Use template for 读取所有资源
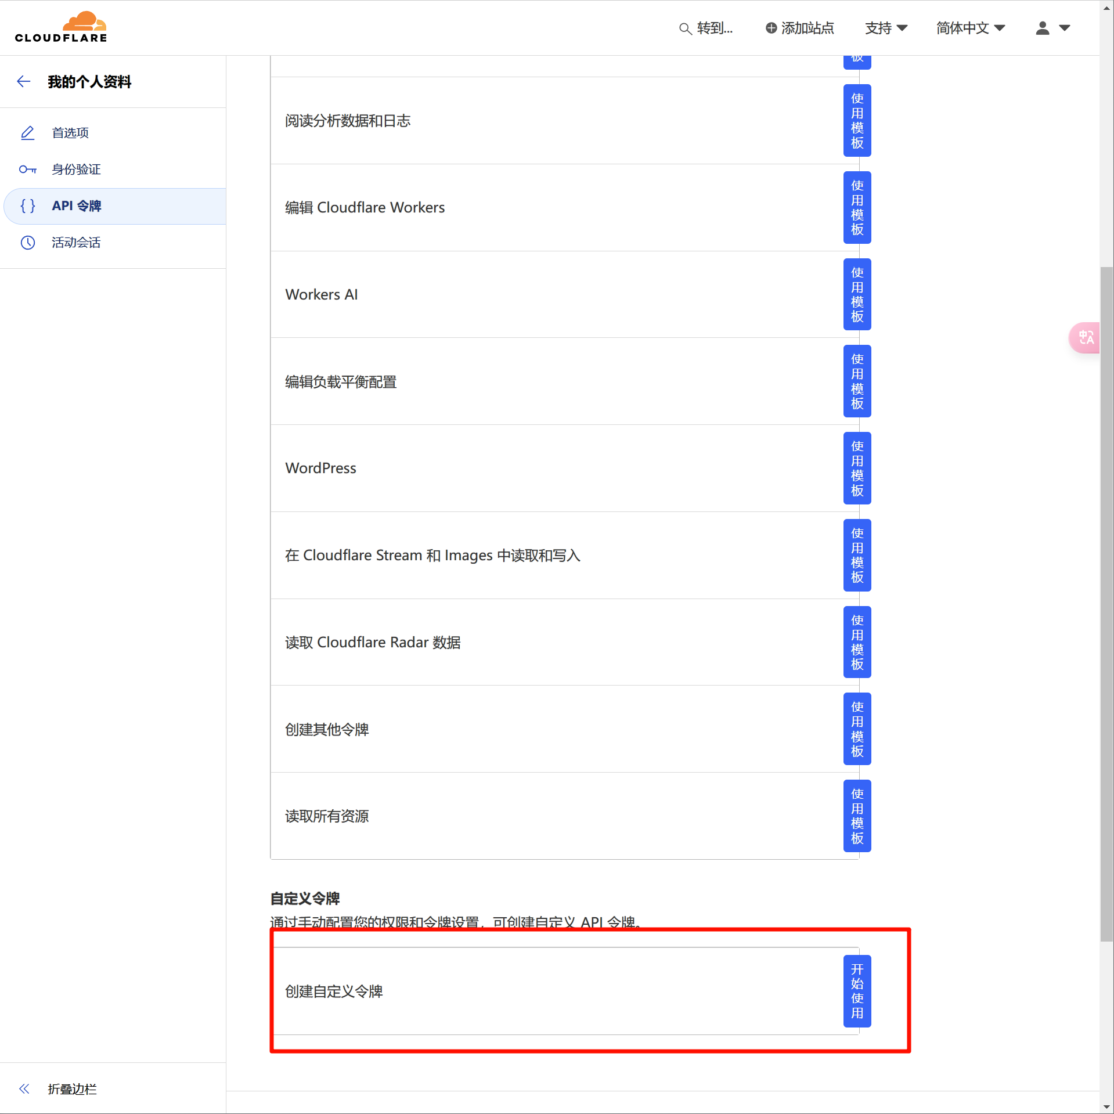Image resolution: width=1114 pixels, height=1114 pixels. [857, 816]
